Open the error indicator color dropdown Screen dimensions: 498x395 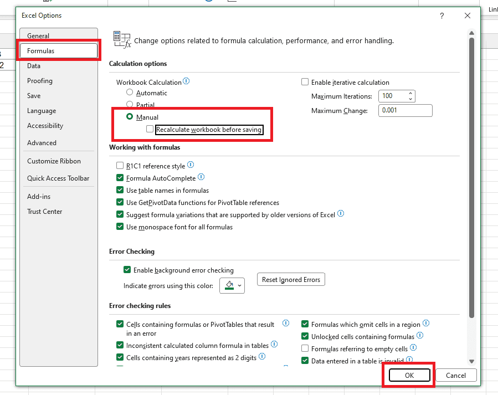232,285
